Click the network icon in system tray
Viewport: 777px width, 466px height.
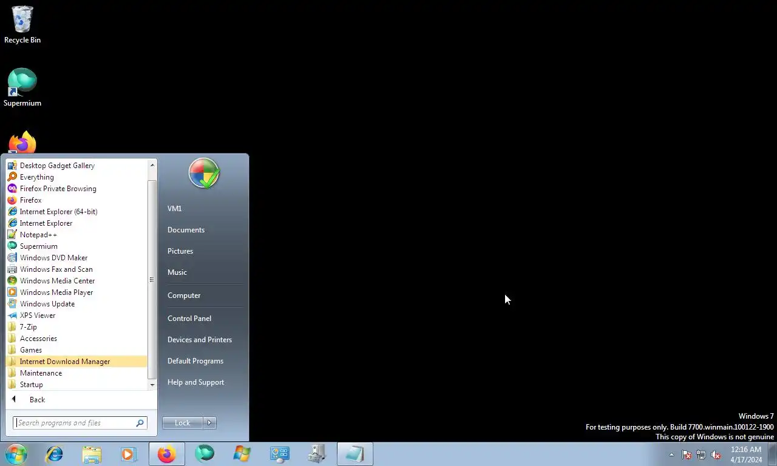(701, 454)
